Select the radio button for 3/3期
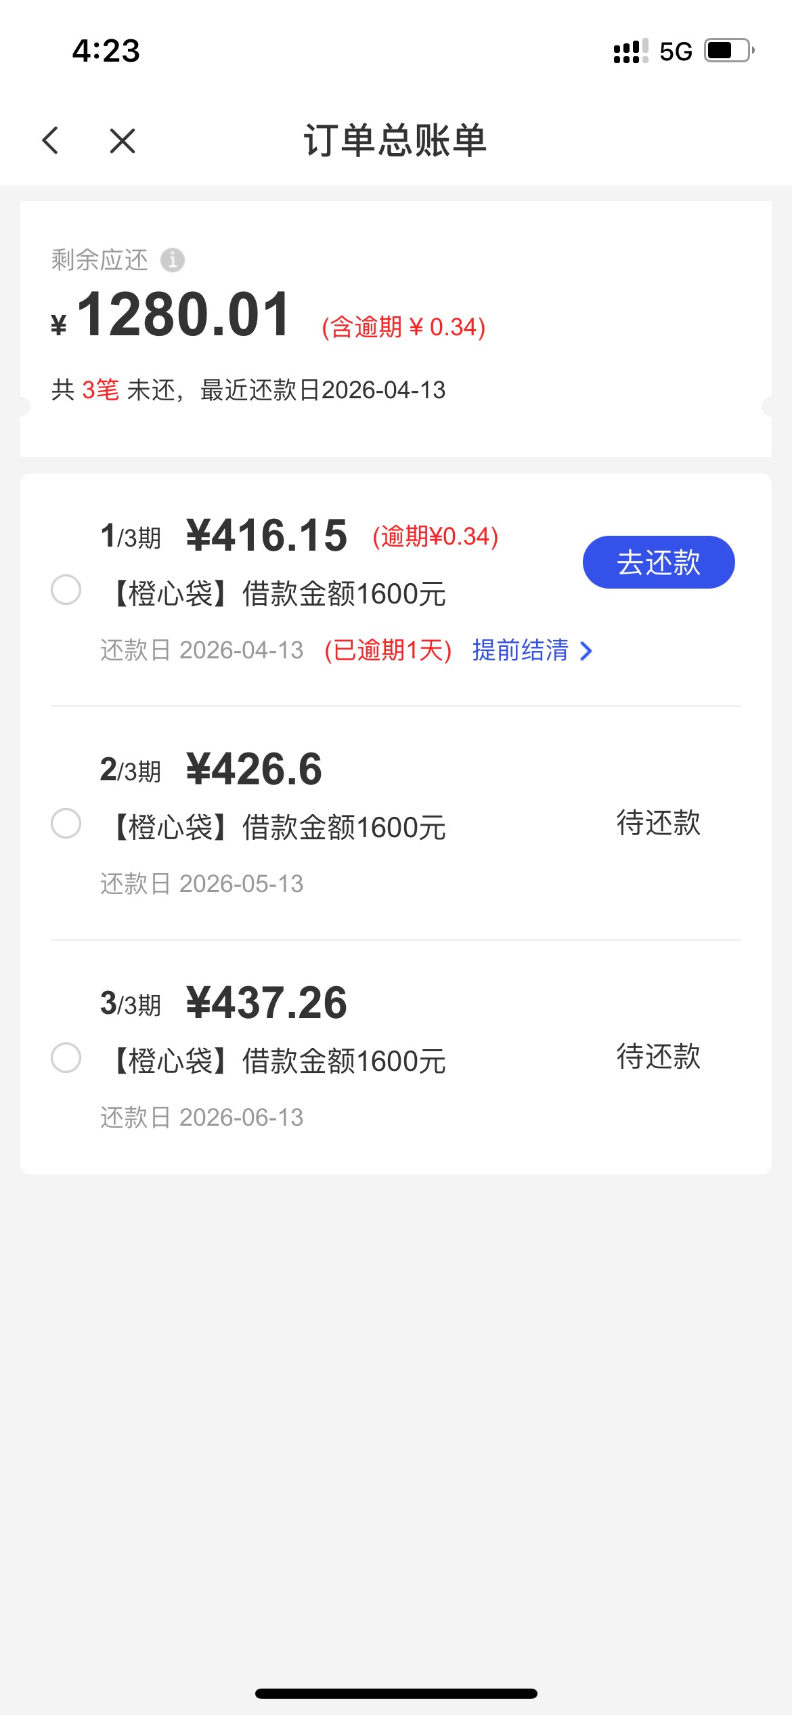 point(66,1057)
